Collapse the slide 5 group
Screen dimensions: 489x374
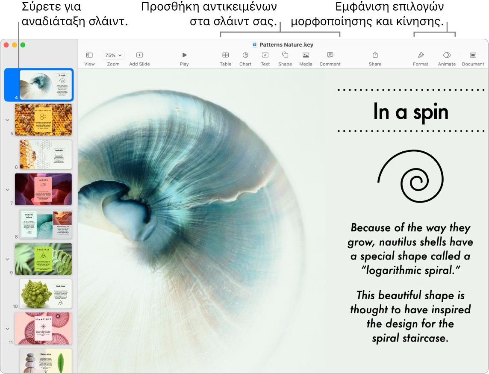pyautogui.click(x=7, y=120)
